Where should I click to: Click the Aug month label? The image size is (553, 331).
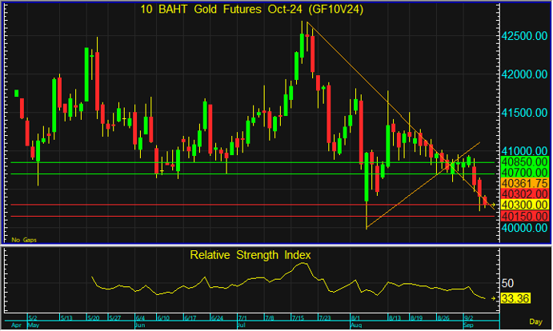point(356,325)
